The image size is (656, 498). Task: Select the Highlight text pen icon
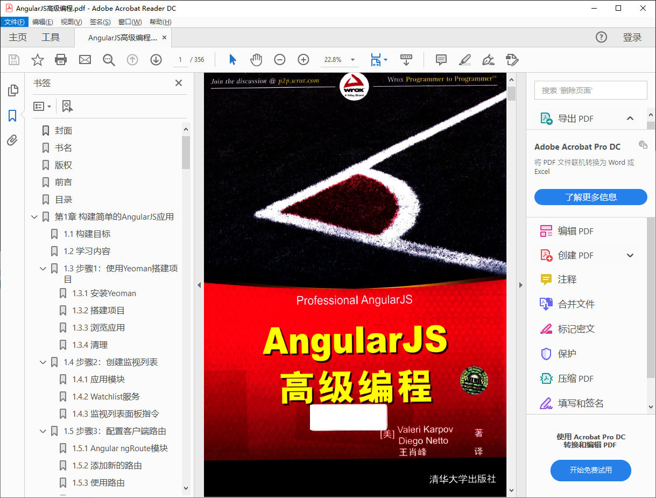coord(465,60)
